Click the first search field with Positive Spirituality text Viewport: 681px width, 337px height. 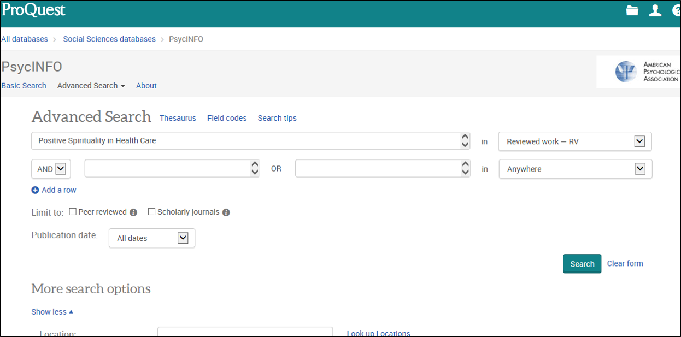click(251, 141)
